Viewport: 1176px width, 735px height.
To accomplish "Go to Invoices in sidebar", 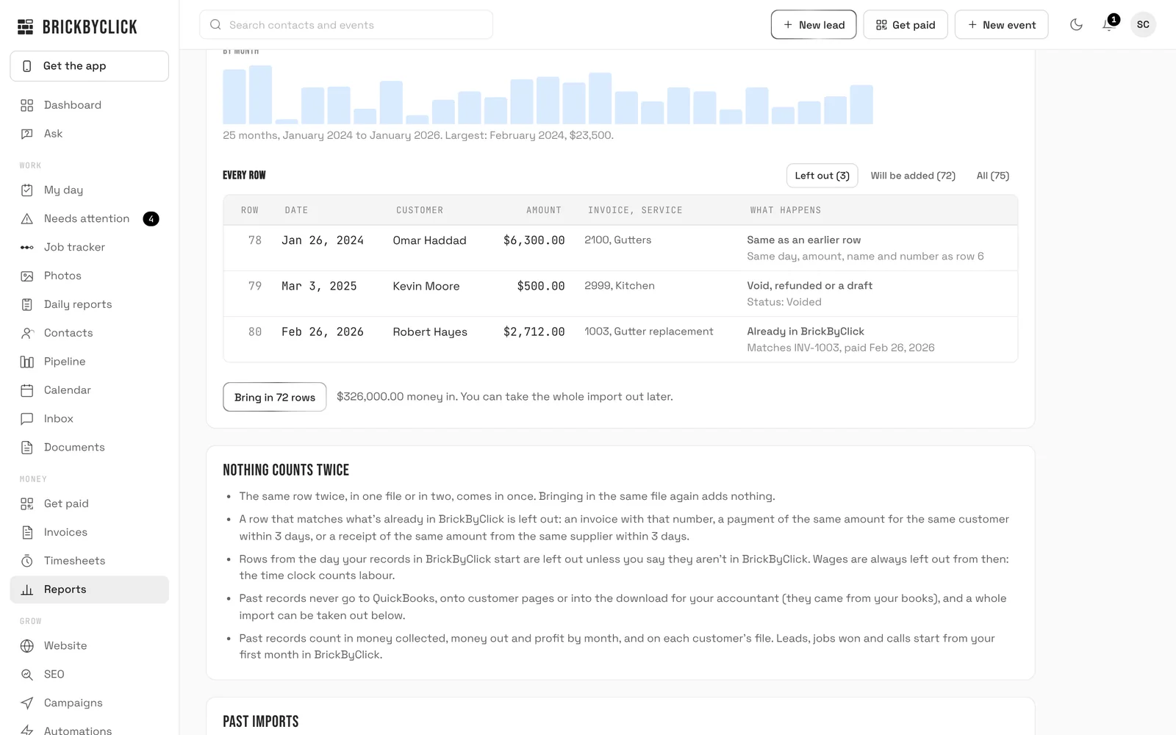I will click(90, 532).
